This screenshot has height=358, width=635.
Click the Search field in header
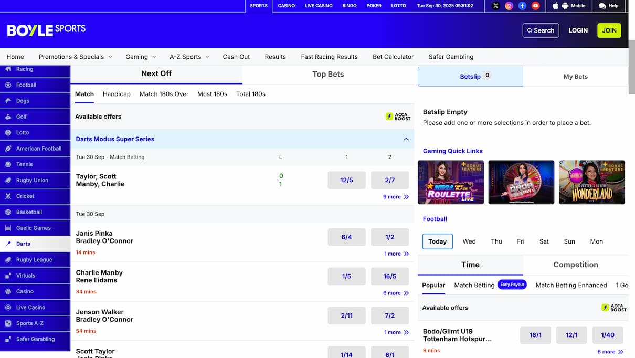(x=541, y=30)
